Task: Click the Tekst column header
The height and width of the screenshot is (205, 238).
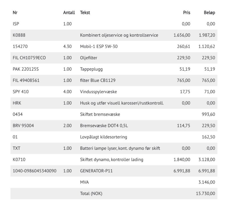Action: (x=85, y=13)
